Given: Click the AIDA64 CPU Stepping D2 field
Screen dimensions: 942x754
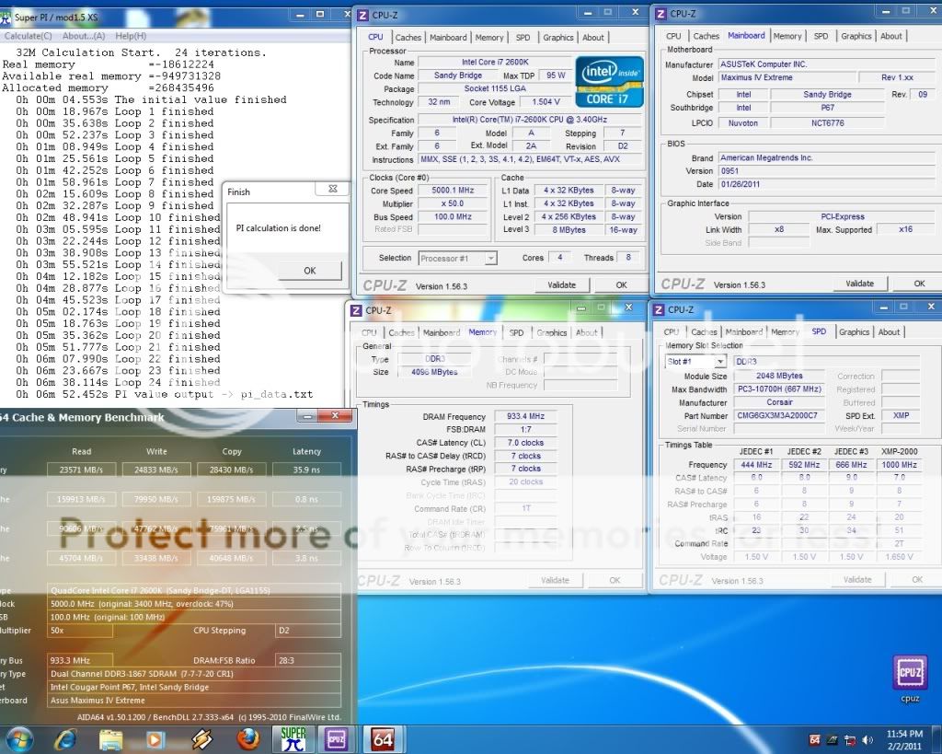Looking at the screenshot, I should click(307, 630).
